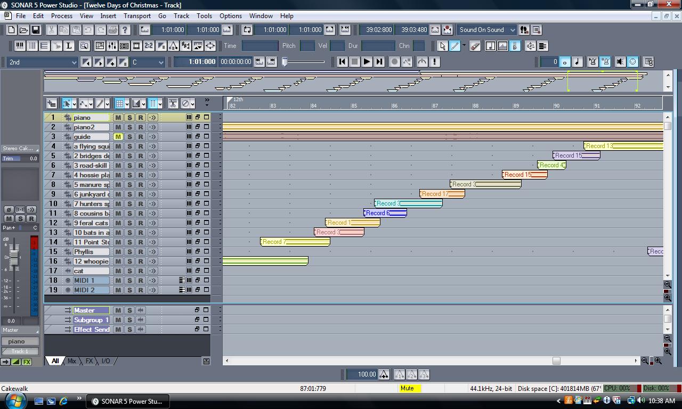682x409 pixels.
Task: Open the File menu
Action: [x=21, y=16]
